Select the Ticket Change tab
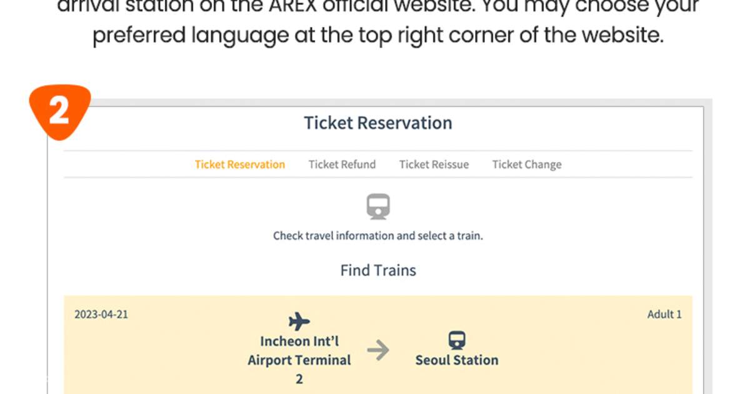 (x=527, y=164)
